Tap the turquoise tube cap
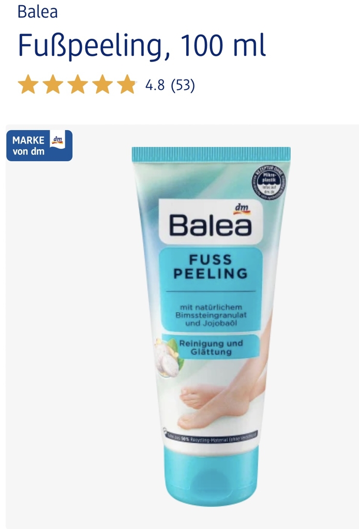359x529 pixels. coord(212,476)
